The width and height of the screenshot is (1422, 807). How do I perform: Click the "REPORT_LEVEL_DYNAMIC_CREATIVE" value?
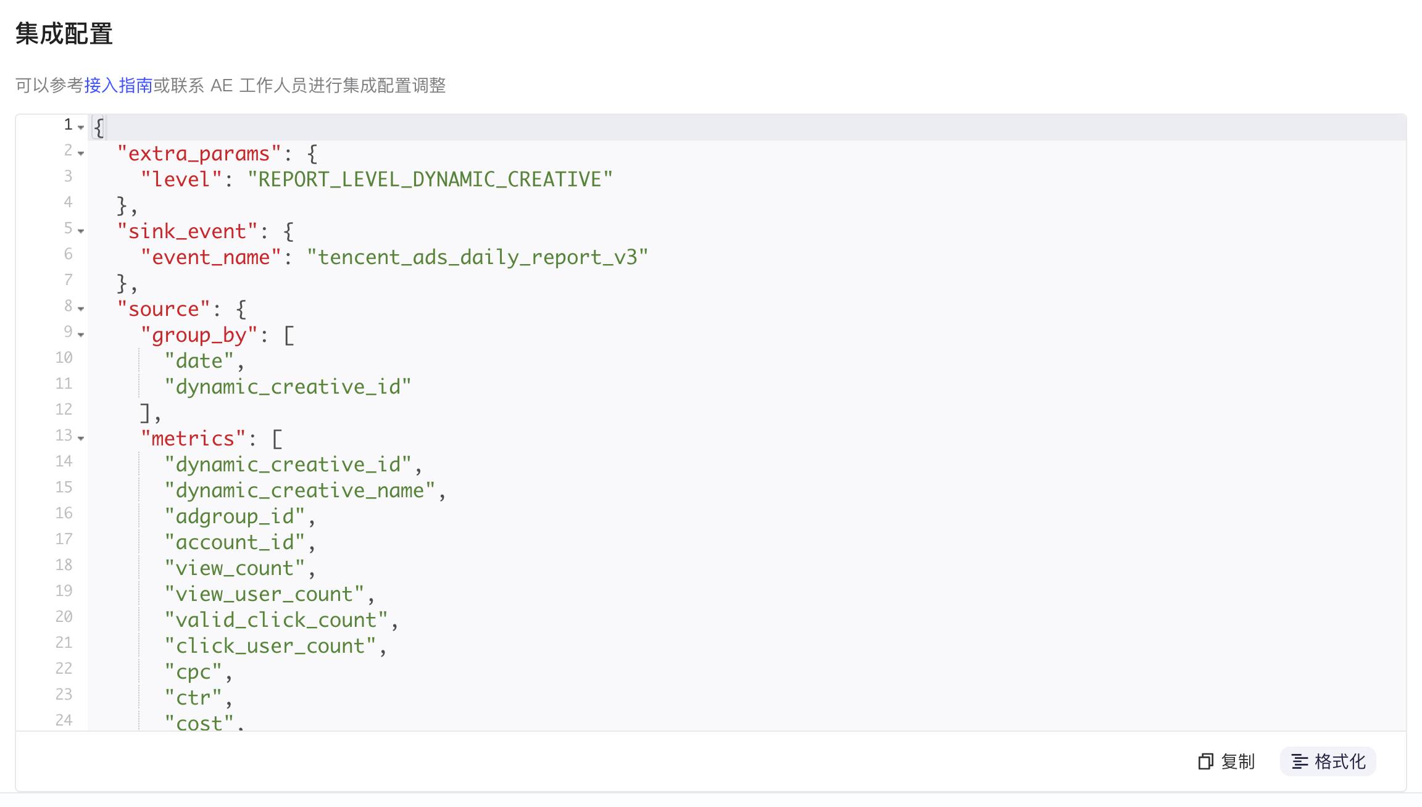pyautogui.click(x=430, y=179)
